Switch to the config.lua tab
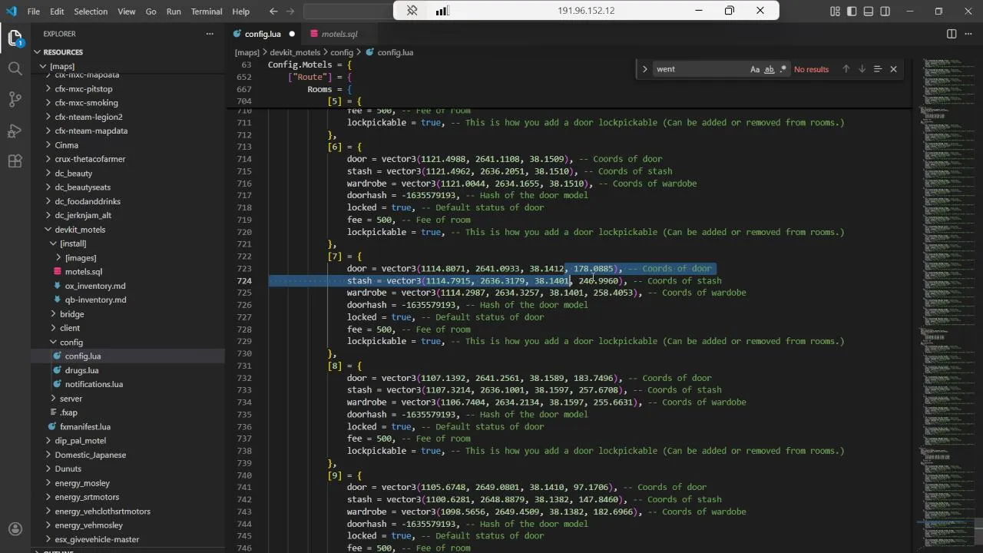 pyautogui.click(x=263, y=34)
